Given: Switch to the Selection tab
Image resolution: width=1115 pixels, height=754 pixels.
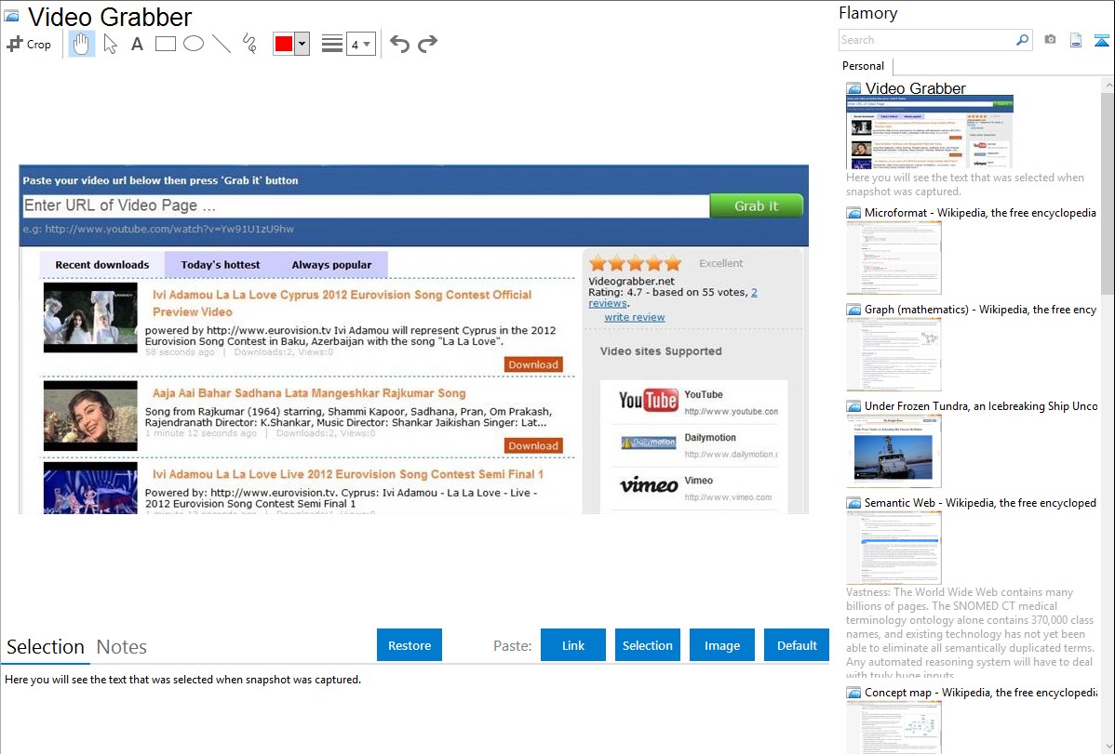Looking at the screenshot, I should [x=46, y=647].
